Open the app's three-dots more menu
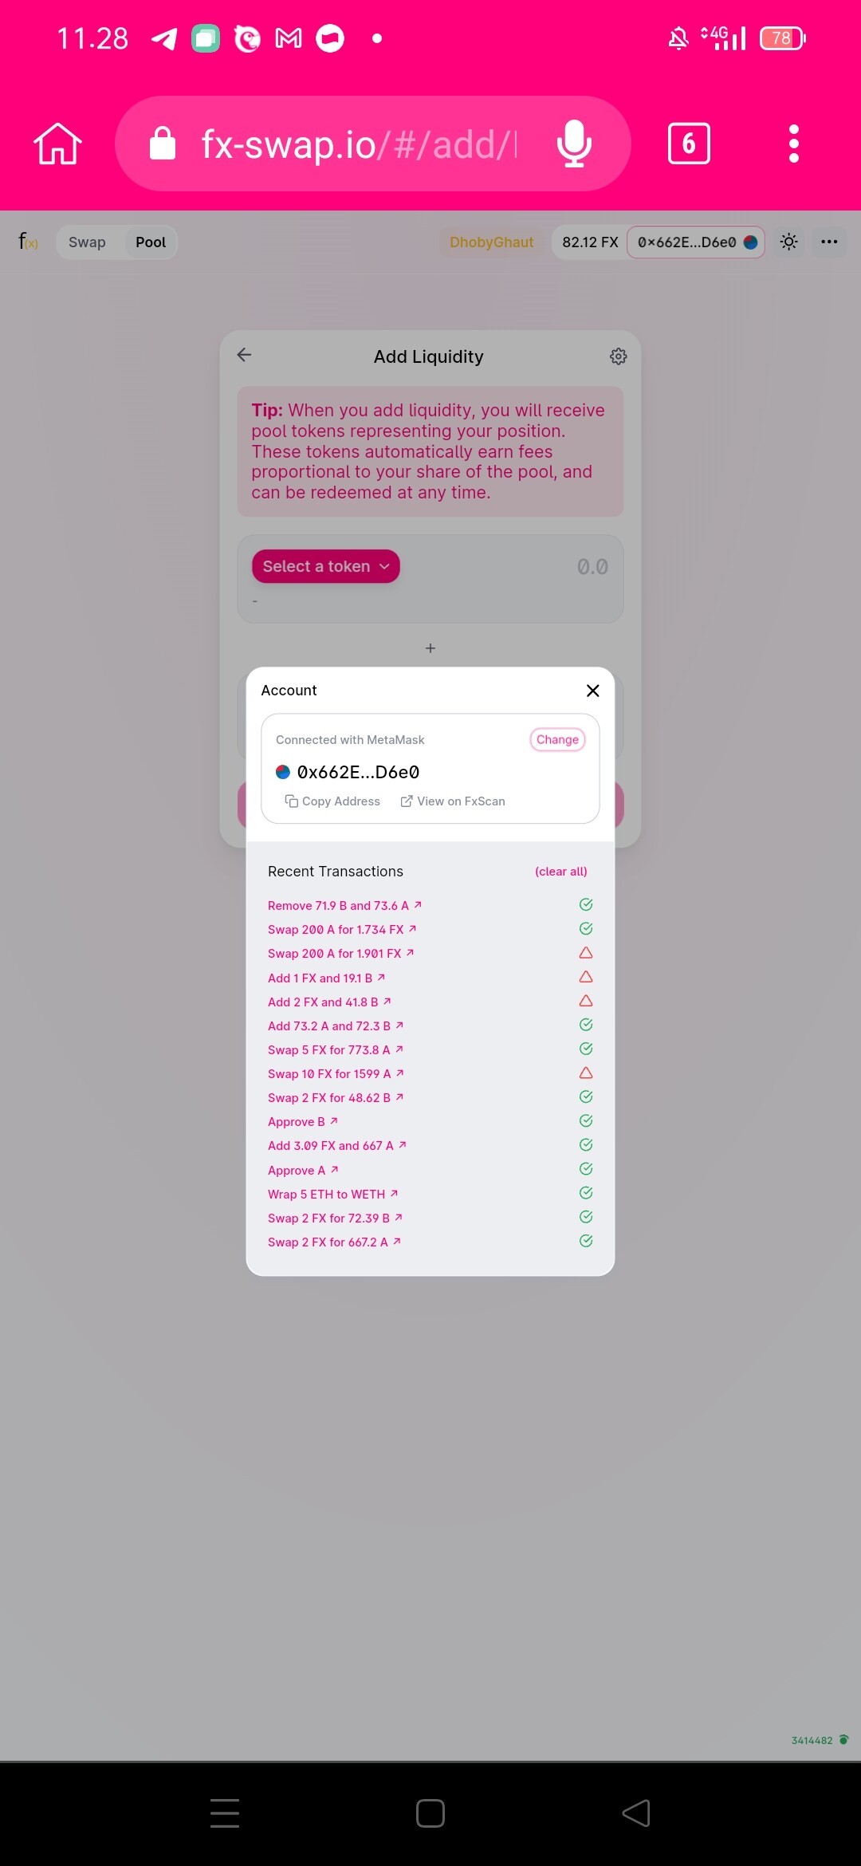861x1866 pixels. (829, 242)
